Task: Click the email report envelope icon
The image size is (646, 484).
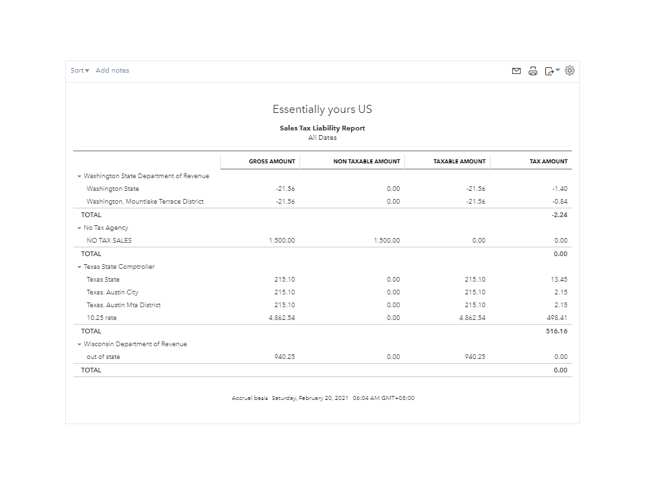Action: point(516,71)
